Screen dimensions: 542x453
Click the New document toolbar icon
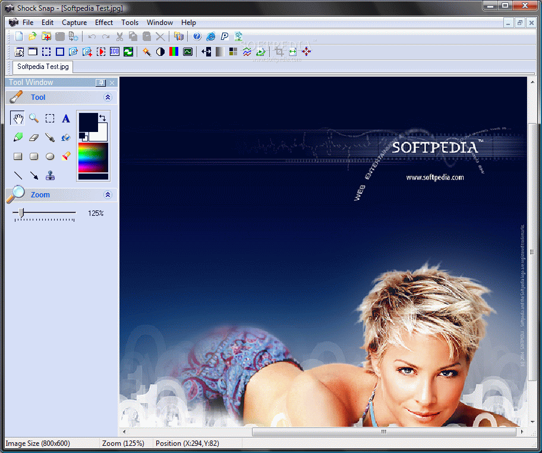click(x=19, y=36)
